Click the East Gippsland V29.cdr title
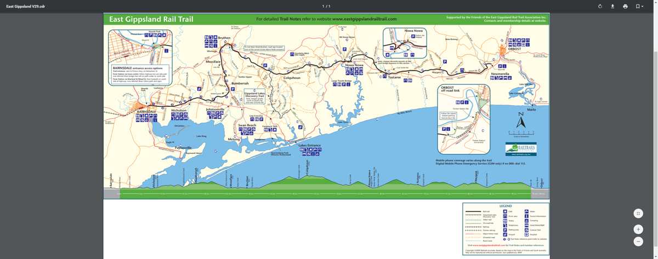 [26, 6]
